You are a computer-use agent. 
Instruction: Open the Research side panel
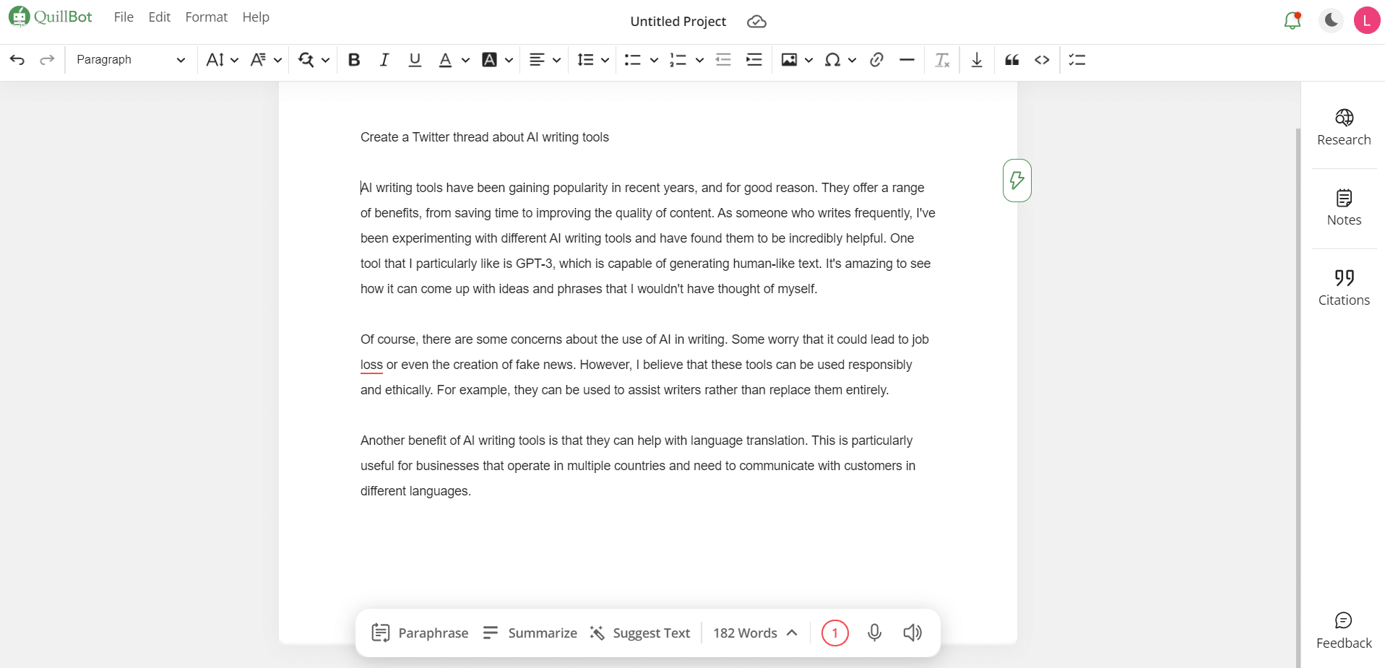point(1344,127)
